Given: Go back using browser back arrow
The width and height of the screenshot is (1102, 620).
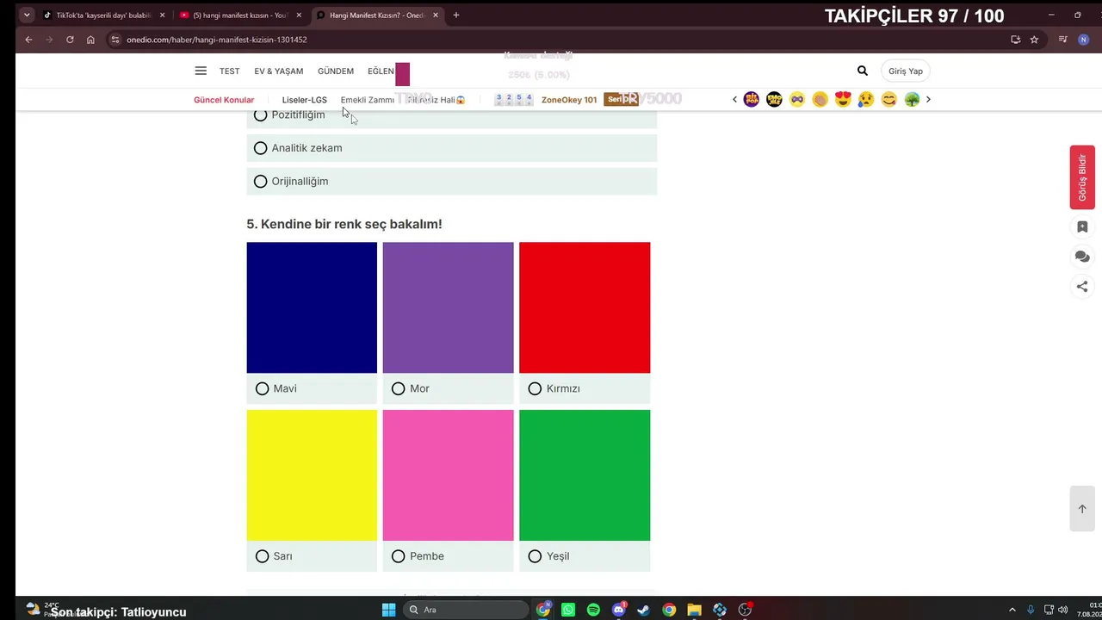Looking at the screenshot, I should pyautogui.click(x=28, y=40).
